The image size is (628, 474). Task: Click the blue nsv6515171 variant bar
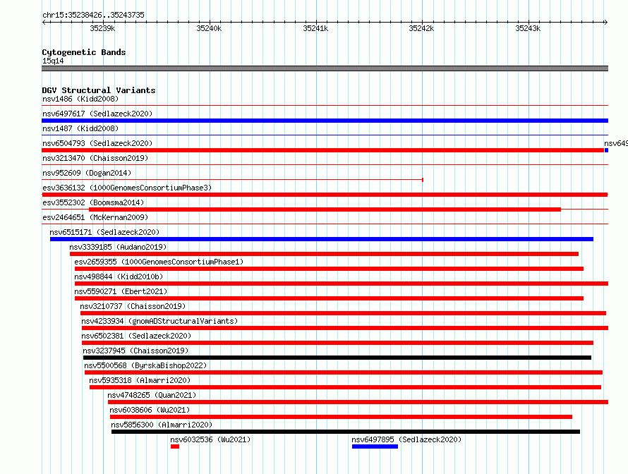pos(322,239)
